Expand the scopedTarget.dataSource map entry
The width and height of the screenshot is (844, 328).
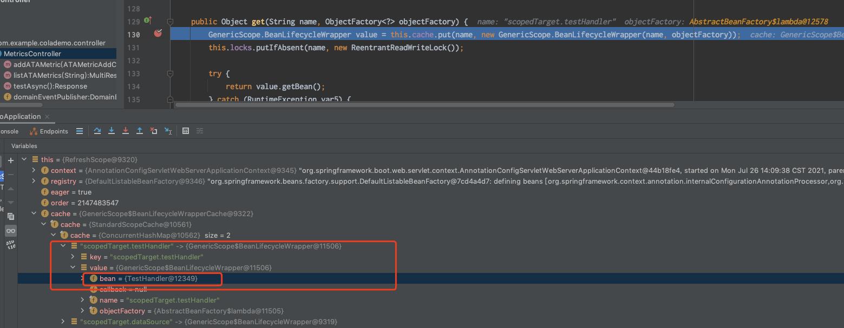click(x=63, y=322)
